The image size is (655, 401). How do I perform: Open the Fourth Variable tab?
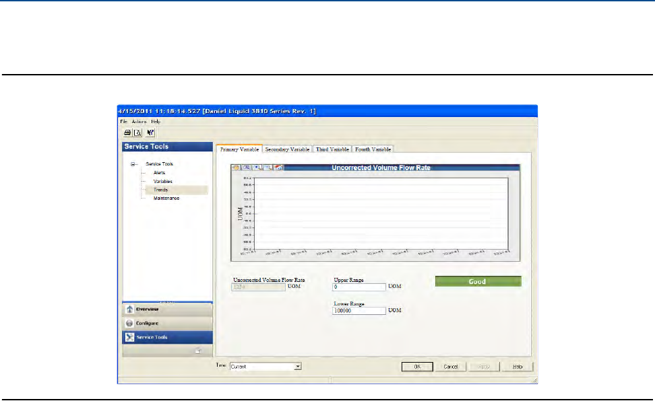click(373, 149)
